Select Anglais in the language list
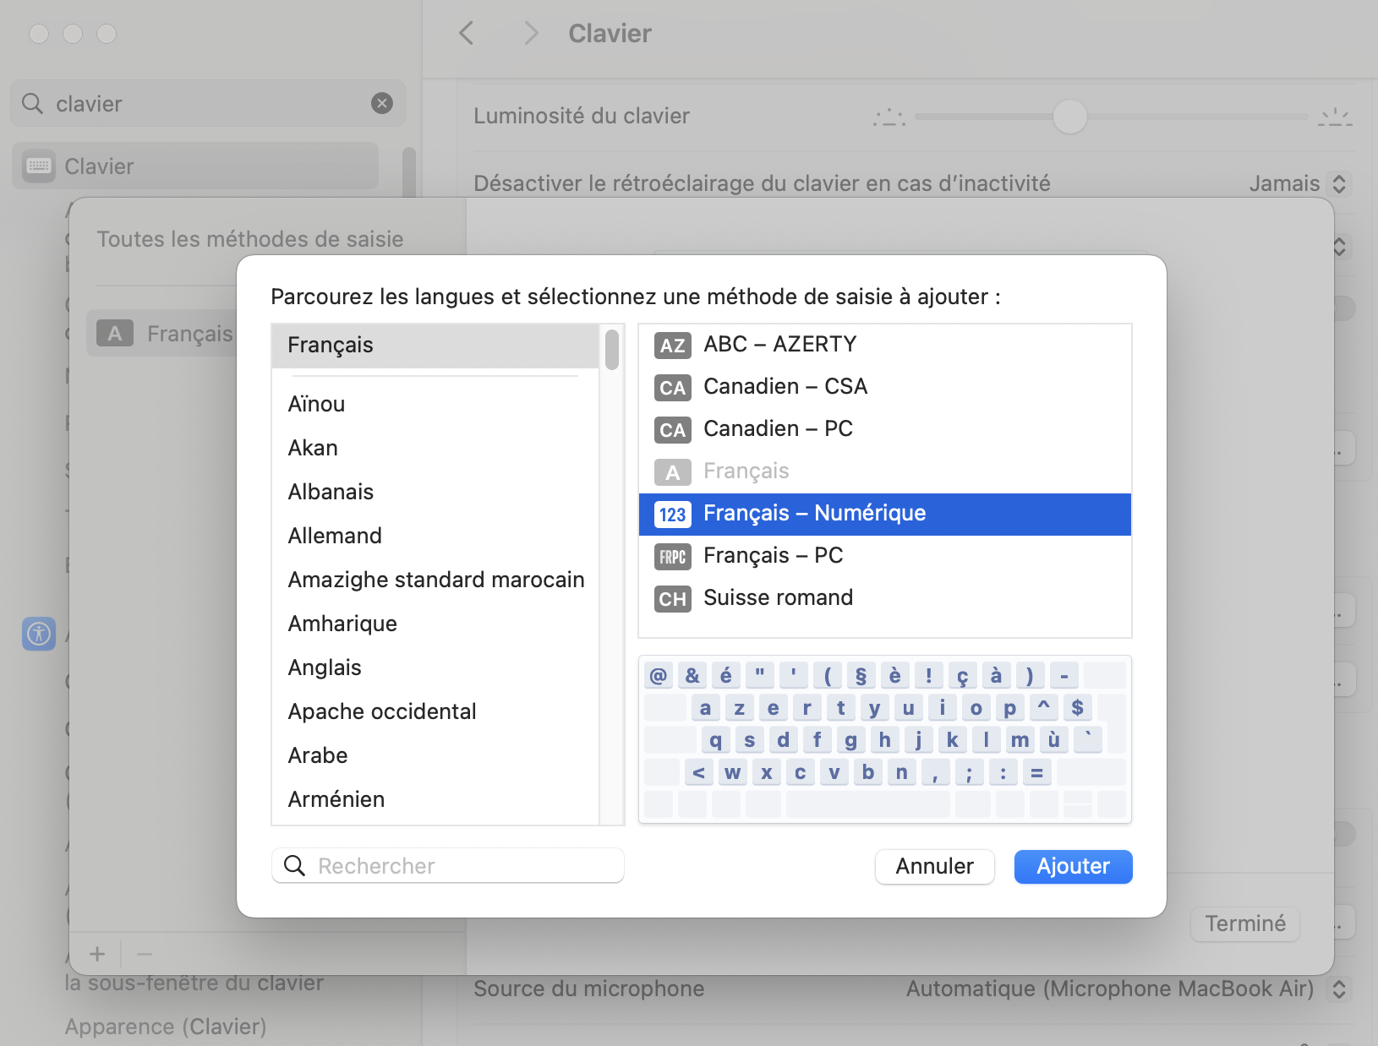Screen dimensions: 1378x1046 coord(325,667)
